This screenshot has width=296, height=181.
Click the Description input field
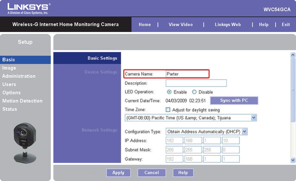click(196, 83)
